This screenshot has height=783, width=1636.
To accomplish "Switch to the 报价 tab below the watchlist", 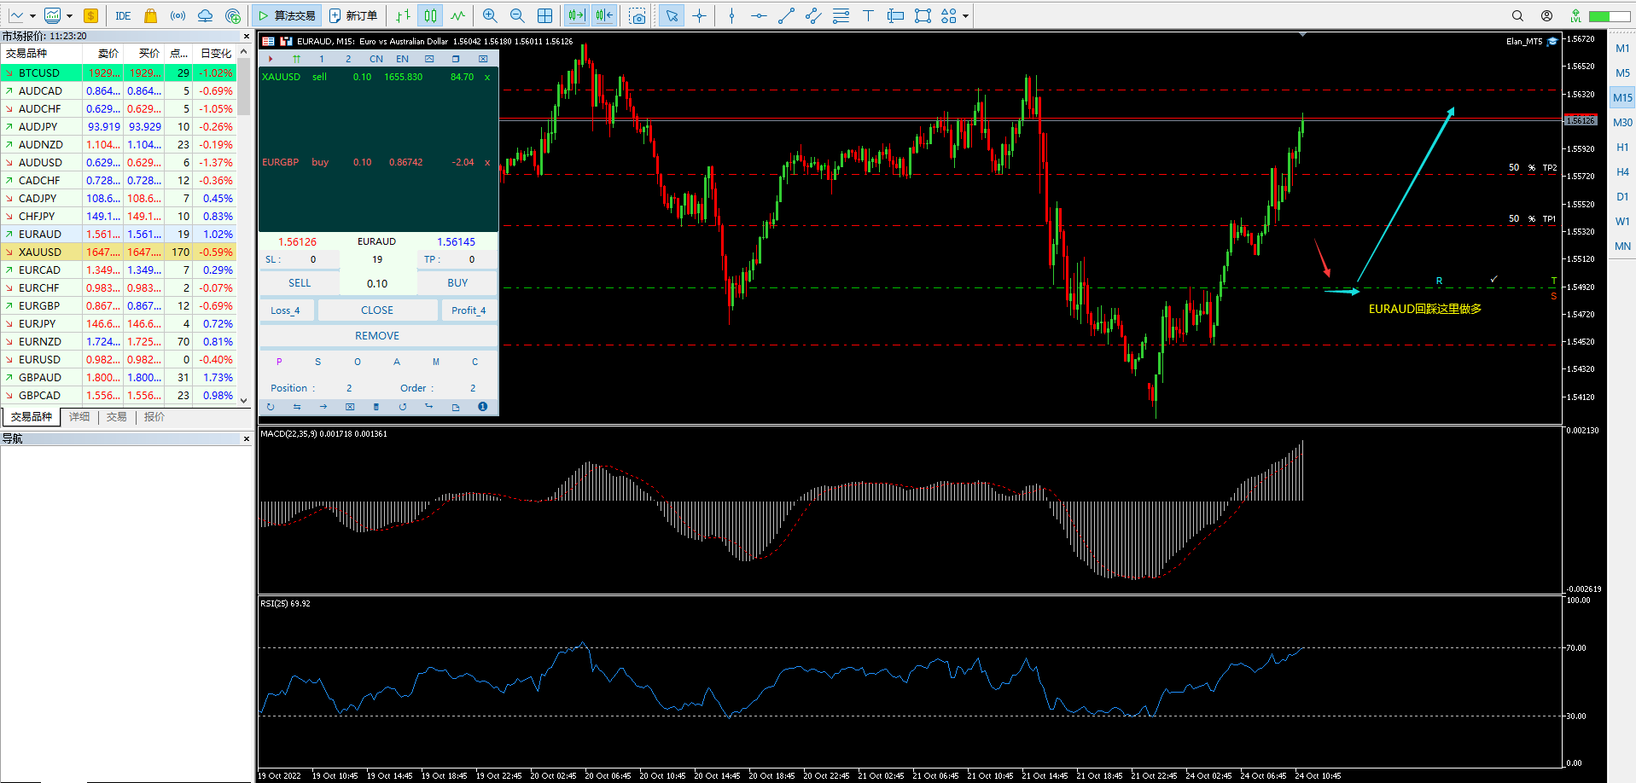I will coord(154,417).
